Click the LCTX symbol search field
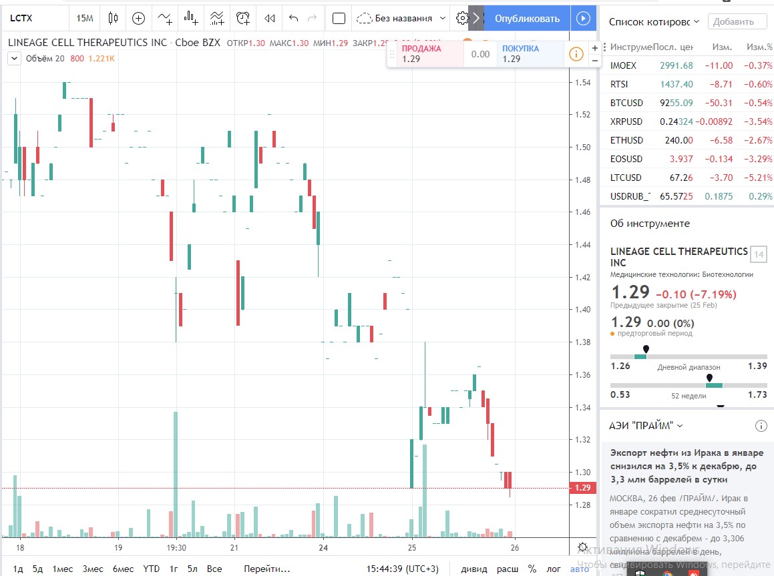Screen dimensions: 774x576 click(35, 18)
